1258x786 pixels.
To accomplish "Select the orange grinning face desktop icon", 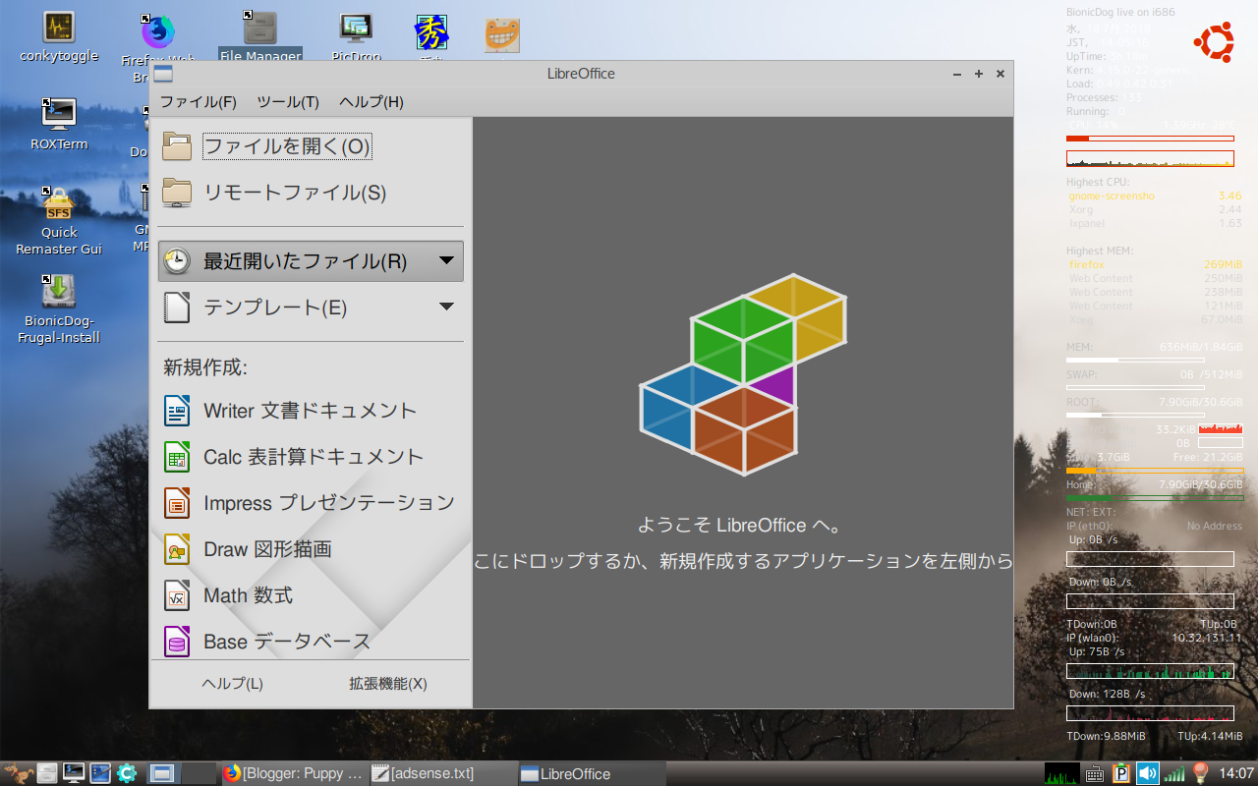I will pyautogui.click(x=502, y=35).
